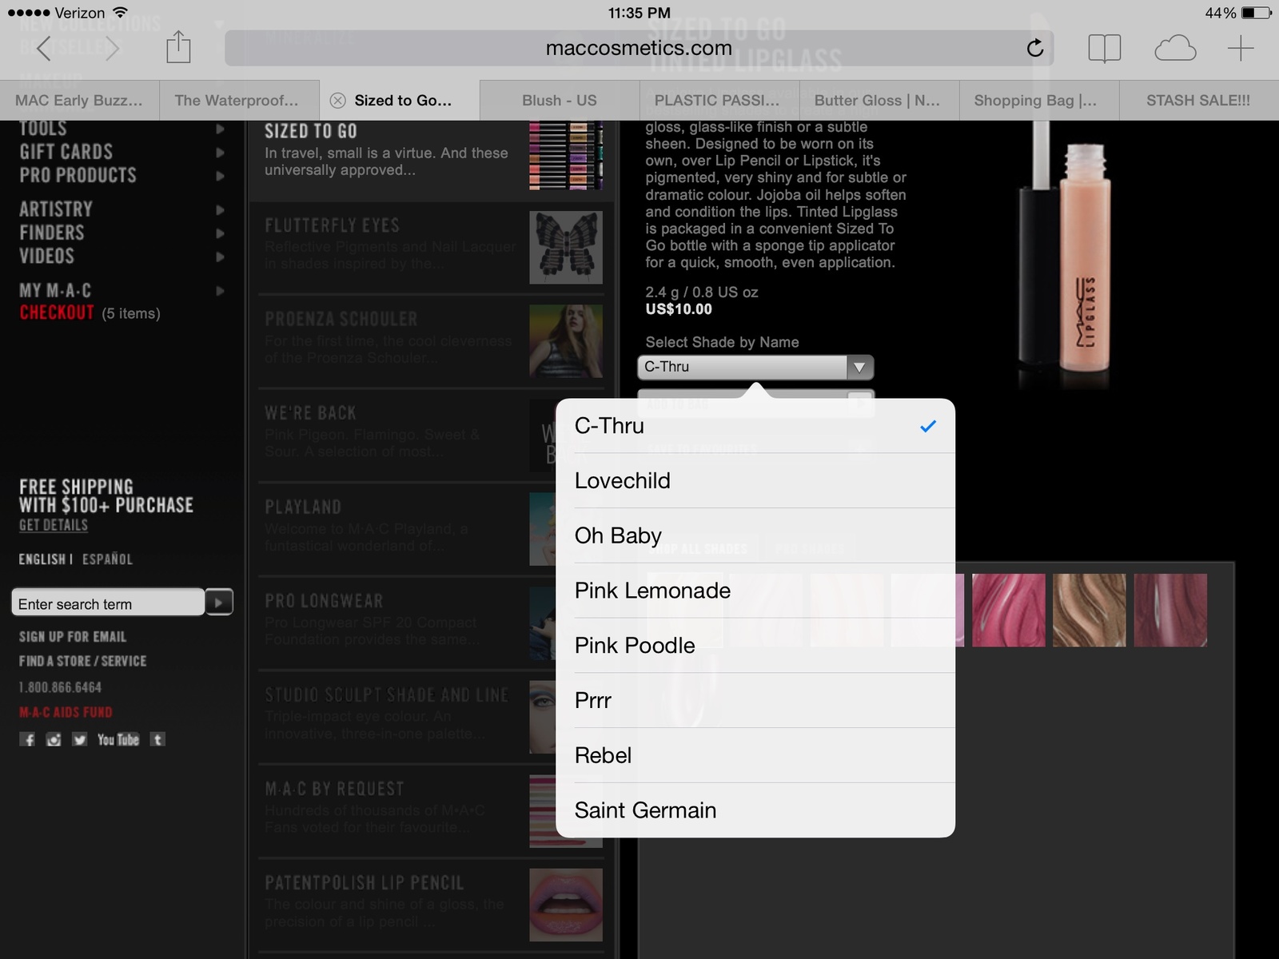
Task: Select C-Thru shade in the list
Action: pos(755,426)
